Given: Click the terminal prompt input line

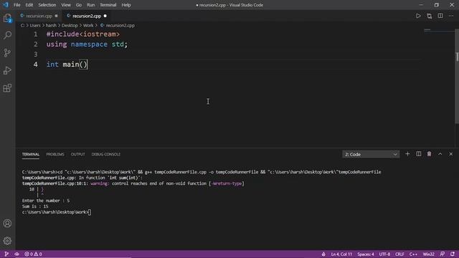Looking at the screenshot, I should pos(57,212).
